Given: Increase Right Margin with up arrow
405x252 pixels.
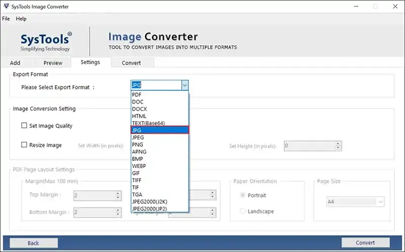Looking at the screenshot, I should point(212,210).
